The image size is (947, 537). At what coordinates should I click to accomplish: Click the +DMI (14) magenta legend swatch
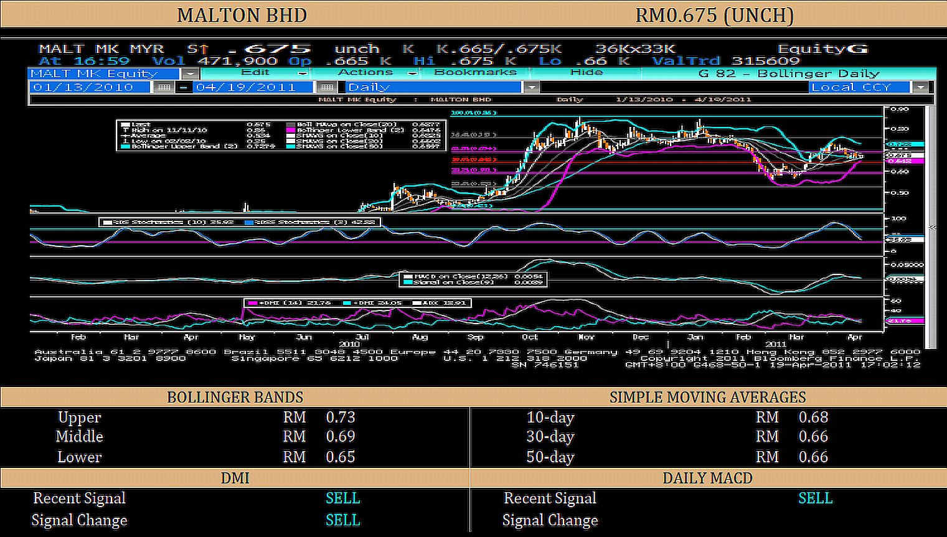[252, 303]
